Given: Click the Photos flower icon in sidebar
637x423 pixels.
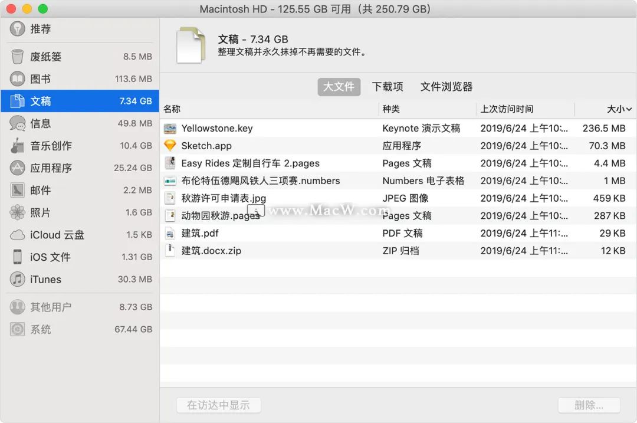Looking at the screenshot, I should click(18, 212).
